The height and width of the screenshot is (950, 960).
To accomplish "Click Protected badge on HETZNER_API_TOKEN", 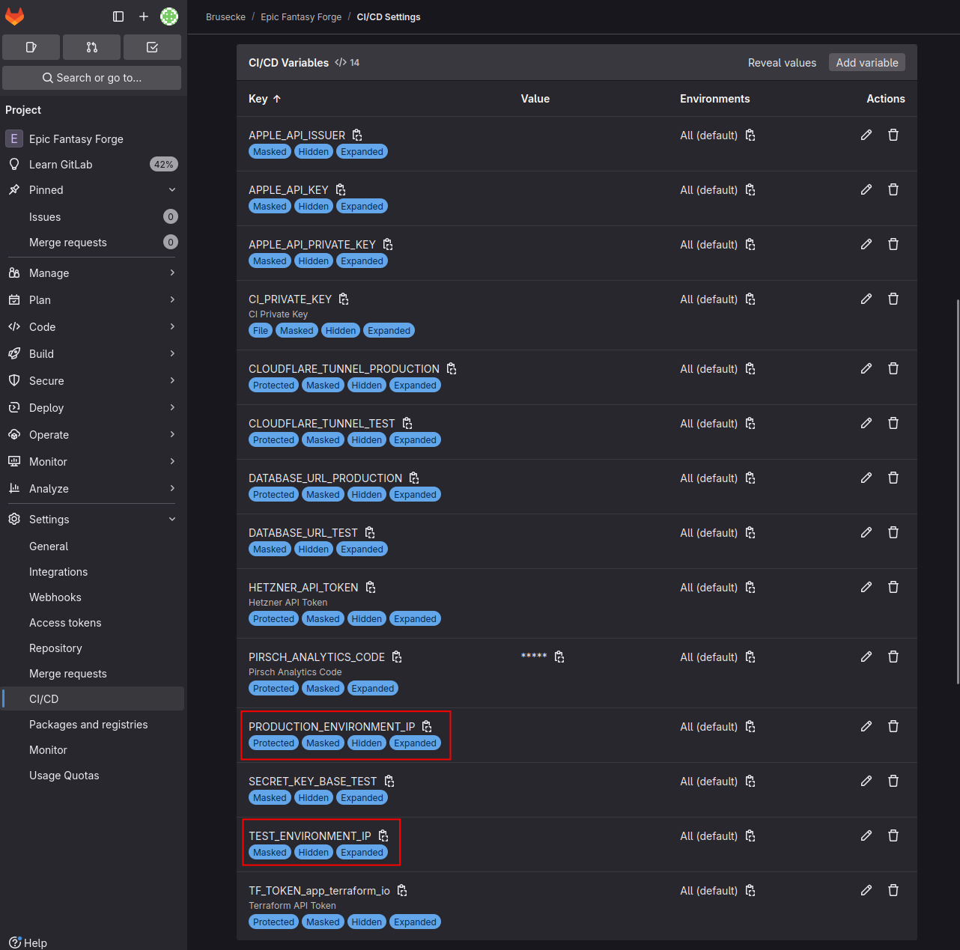I will (x=274, y=619).
